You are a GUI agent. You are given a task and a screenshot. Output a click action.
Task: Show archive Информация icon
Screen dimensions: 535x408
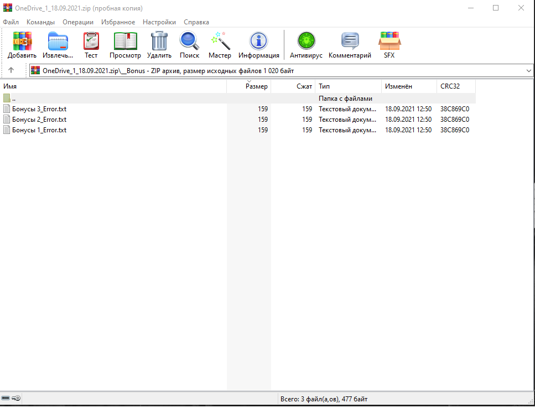(258, 41)
